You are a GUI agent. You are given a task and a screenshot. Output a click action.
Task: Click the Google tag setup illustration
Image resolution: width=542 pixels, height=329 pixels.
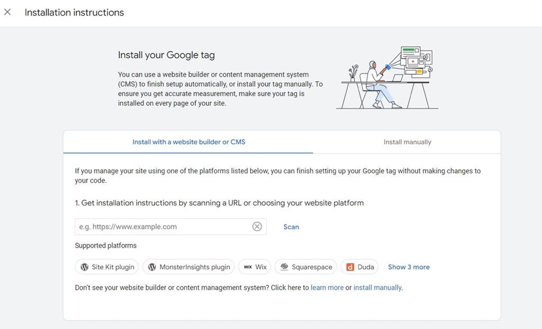click(386, 77)
